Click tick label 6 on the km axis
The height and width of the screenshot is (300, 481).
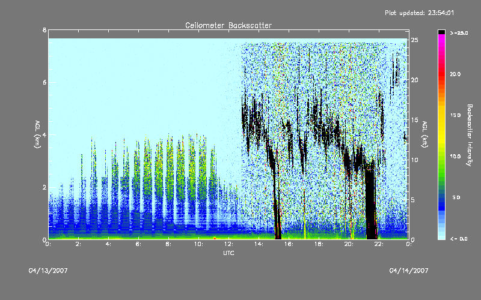tap(44, 82)
